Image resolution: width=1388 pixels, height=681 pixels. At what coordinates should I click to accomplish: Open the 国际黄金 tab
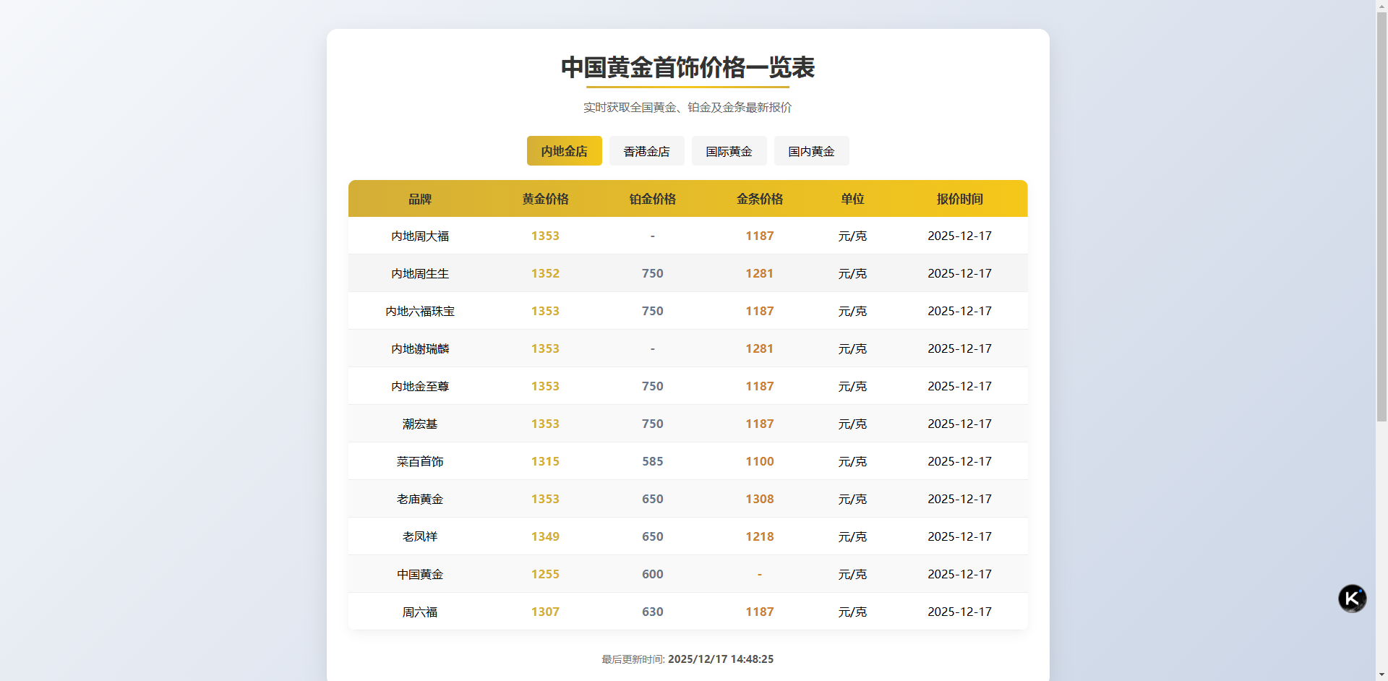[729, 150]
